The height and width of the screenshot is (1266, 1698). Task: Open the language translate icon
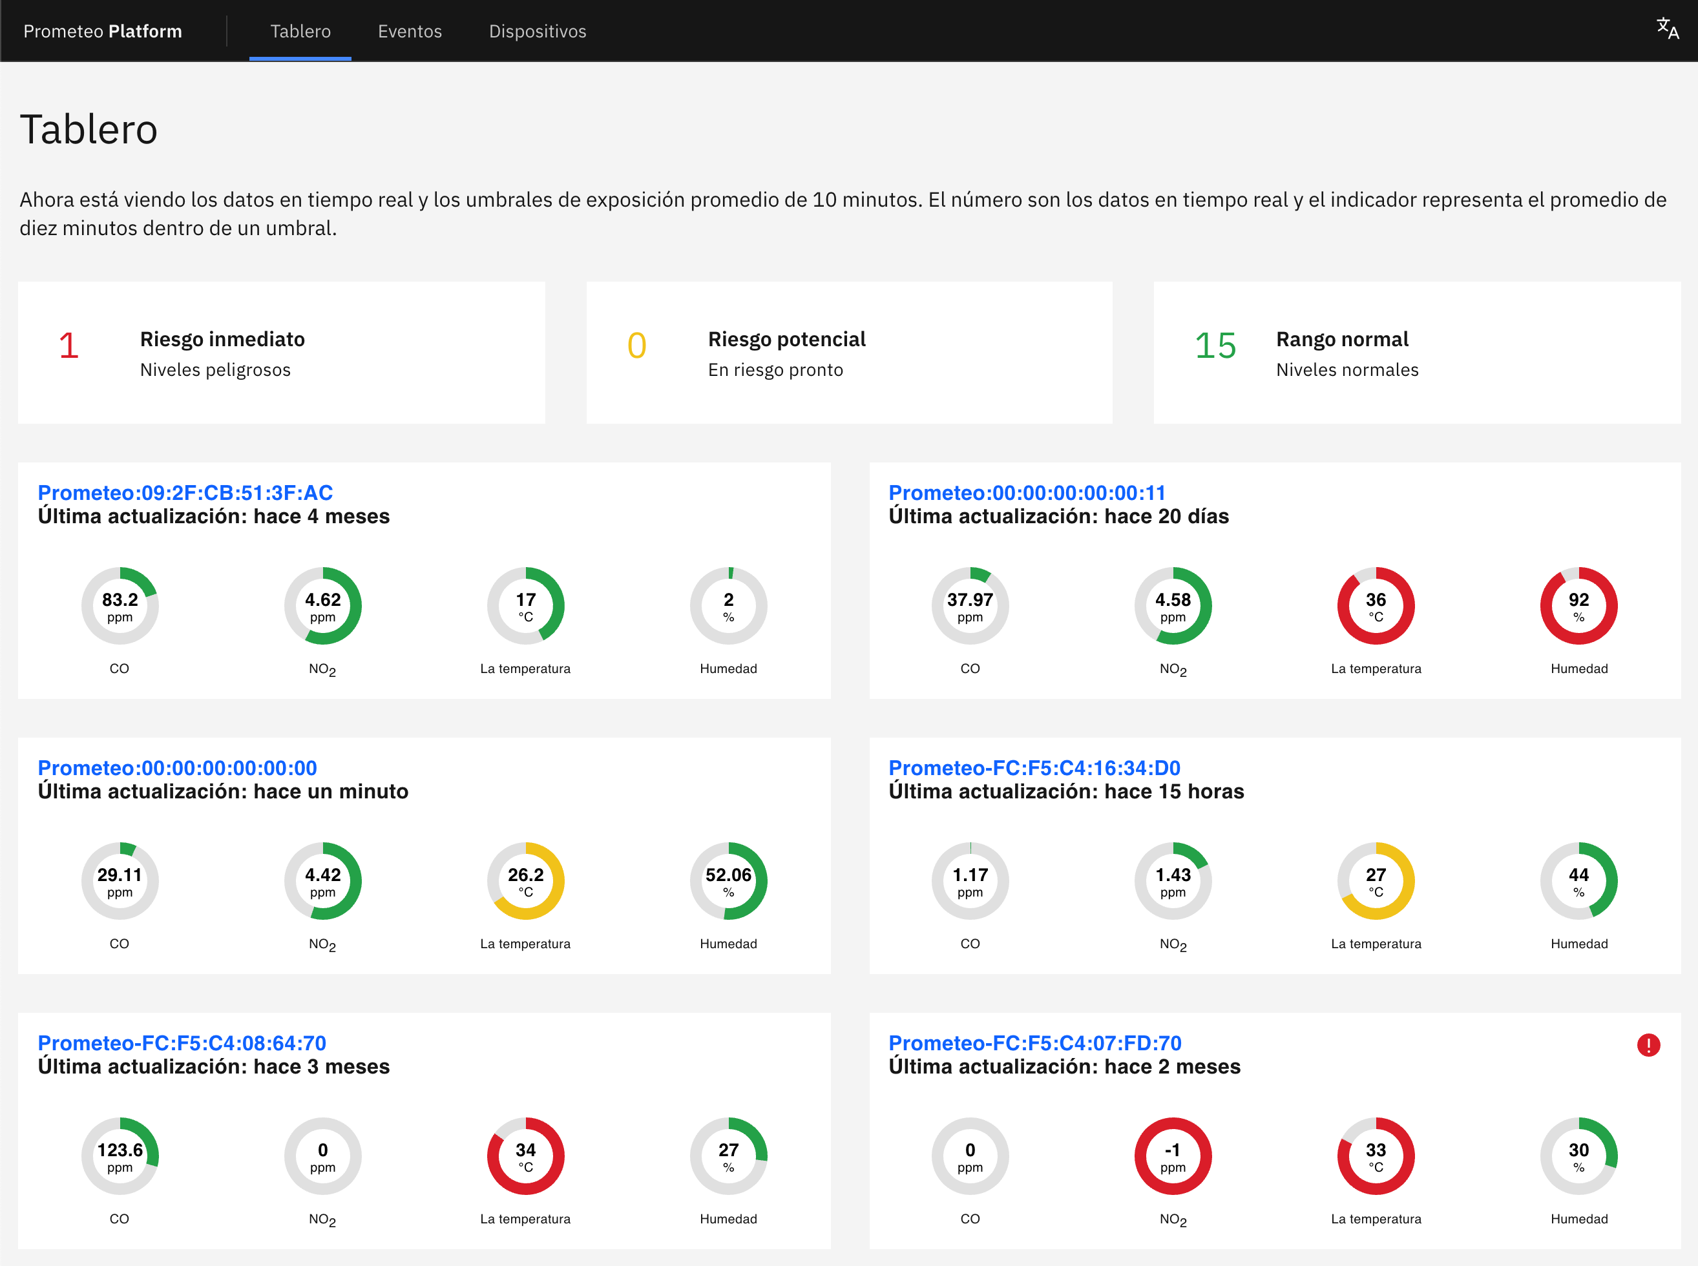(1668, 29)
